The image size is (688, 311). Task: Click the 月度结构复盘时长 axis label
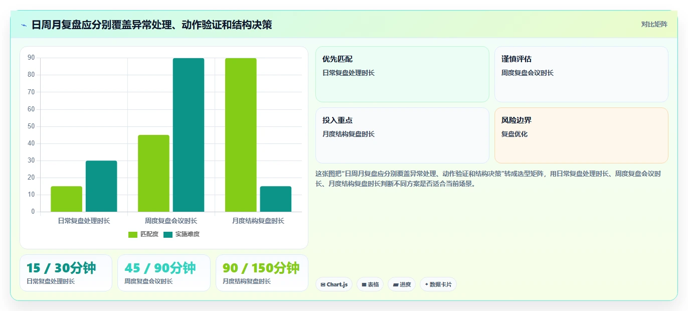258,221
